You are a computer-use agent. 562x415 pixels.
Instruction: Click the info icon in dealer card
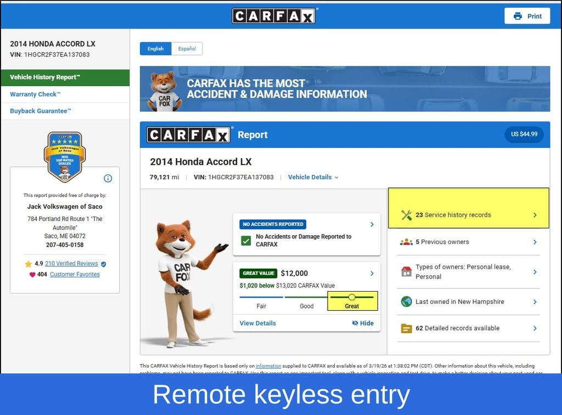click(108, 178)
